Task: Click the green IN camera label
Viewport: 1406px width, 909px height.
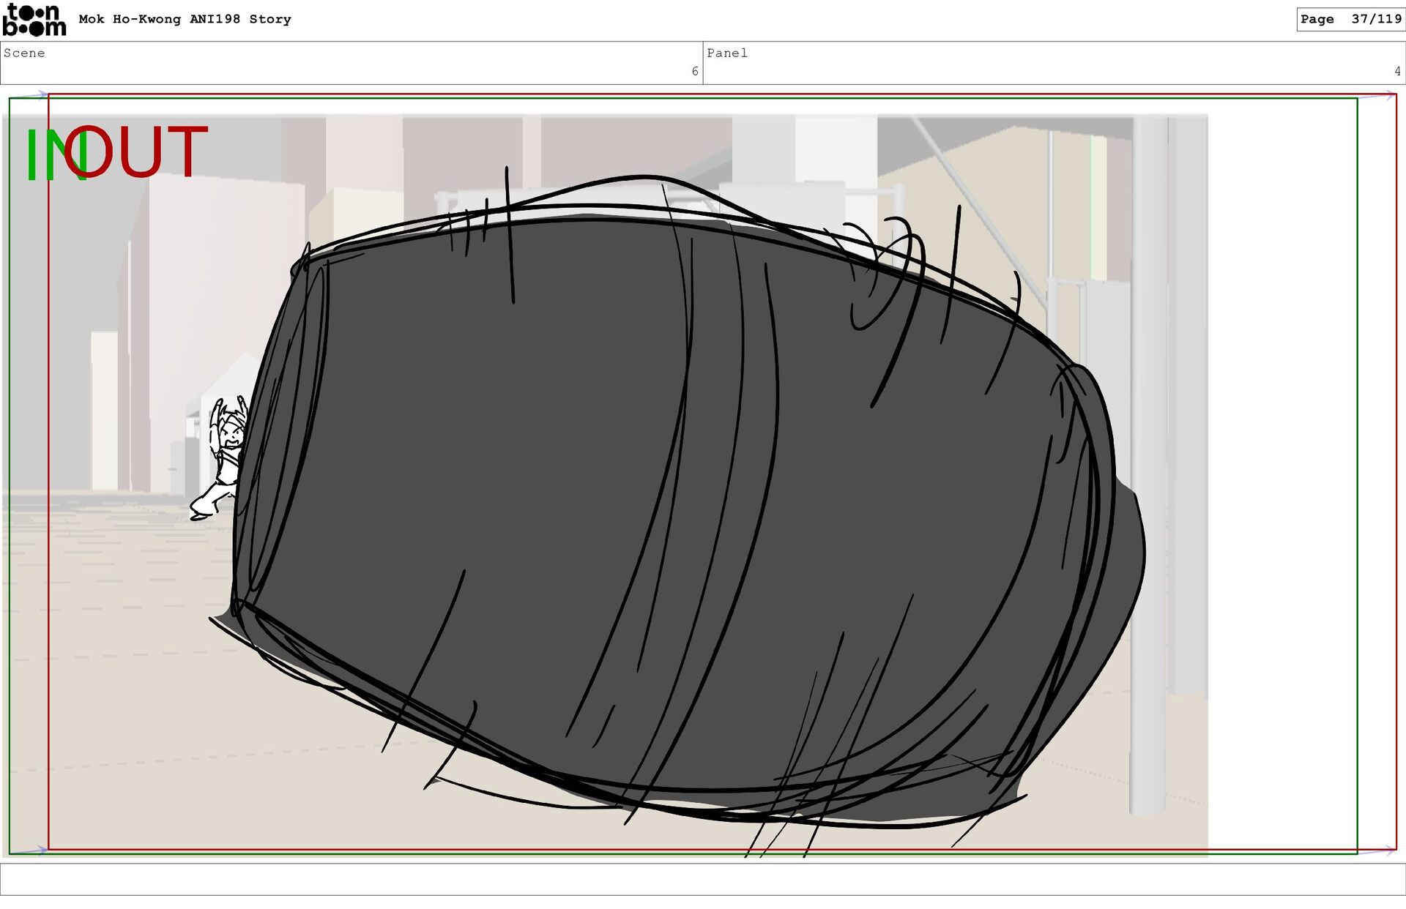Action: point(44,155)
